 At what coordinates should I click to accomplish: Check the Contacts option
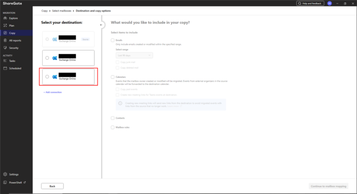(113, 118)
